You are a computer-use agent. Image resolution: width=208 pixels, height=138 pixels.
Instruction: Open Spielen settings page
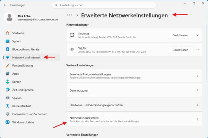[x=32, y=98]
